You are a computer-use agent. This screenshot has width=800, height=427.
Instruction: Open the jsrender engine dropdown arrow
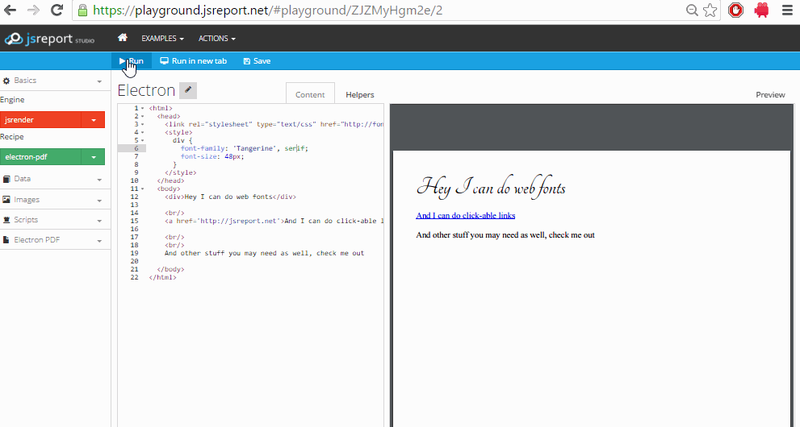(x=94, y=120)
